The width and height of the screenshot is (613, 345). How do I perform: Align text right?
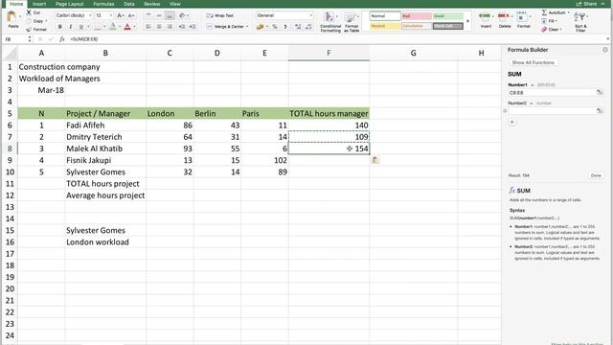[x=170, y=27]
